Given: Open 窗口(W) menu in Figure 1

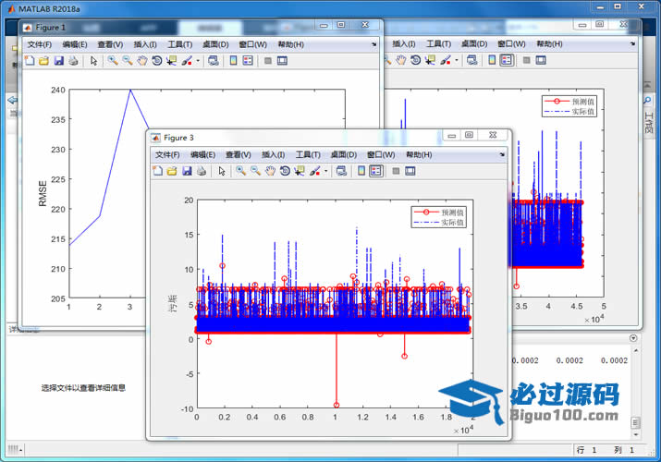Looking at the screenshot, I should coord(253,44).
